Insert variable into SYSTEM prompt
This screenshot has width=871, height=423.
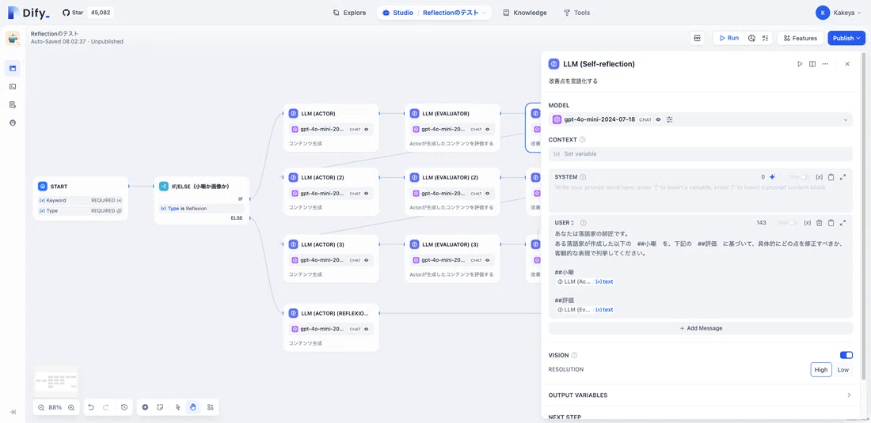coord(819,177)
